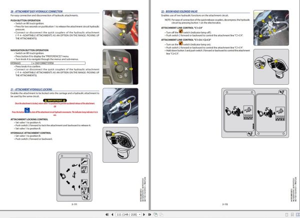
Task: Click the attachment locking sticker diagram
Action: click(74, 177)
